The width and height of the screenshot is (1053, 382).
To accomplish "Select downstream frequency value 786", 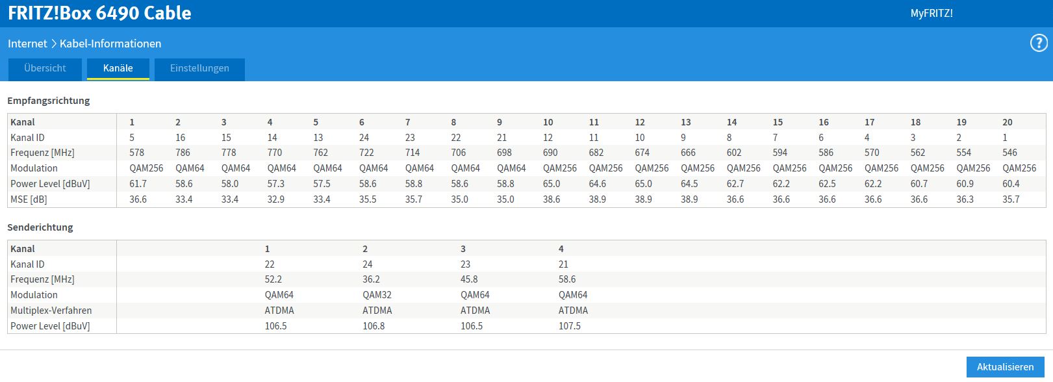I will pos(183,153).
